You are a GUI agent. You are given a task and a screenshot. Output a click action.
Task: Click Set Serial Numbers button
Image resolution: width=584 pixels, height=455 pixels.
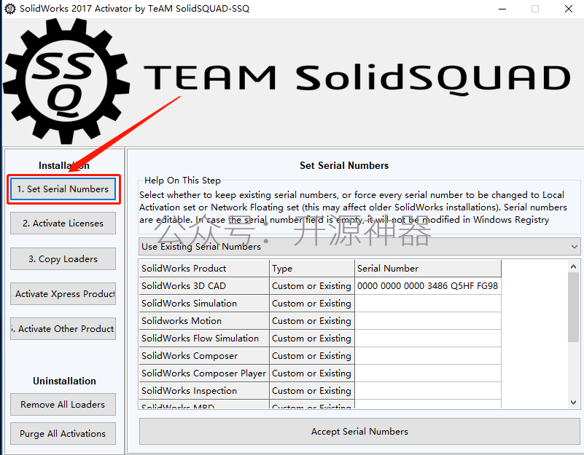63,189
